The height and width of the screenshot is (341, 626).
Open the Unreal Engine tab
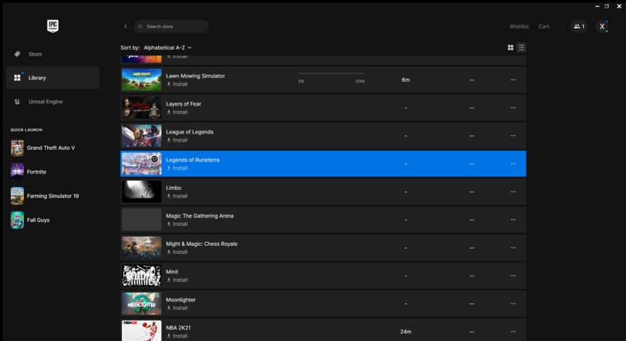(45, 101)
